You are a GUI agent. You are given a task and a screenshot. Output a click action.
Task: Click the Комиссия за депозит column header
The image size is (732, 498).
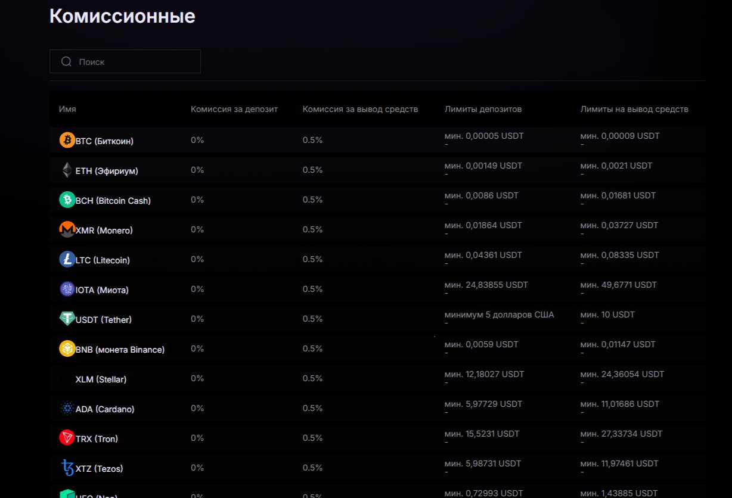(234, 110)
